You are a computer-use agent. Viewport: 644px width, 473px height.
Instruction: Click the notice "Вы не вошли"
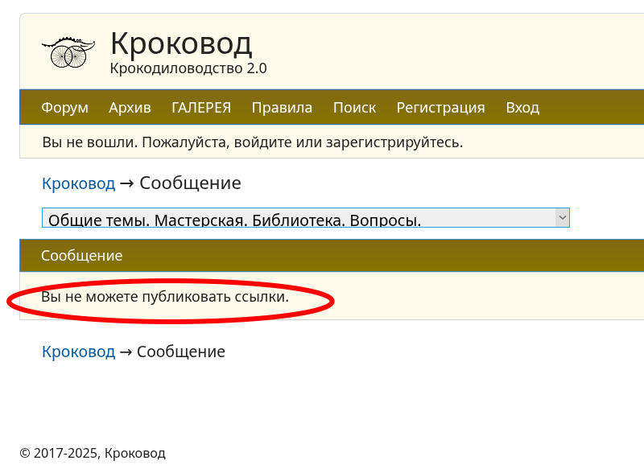[252, 142]
